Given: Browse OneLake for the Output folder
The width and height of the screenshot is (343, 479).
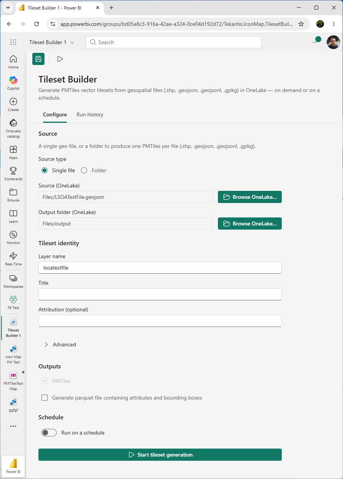Looking at the screenshot, I should click(x=250, y=224).
